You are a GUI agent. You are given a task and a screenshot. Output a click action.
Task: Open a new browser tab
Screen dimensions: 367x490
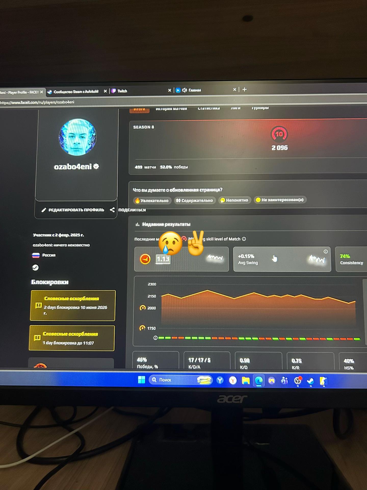coord(244,89)
